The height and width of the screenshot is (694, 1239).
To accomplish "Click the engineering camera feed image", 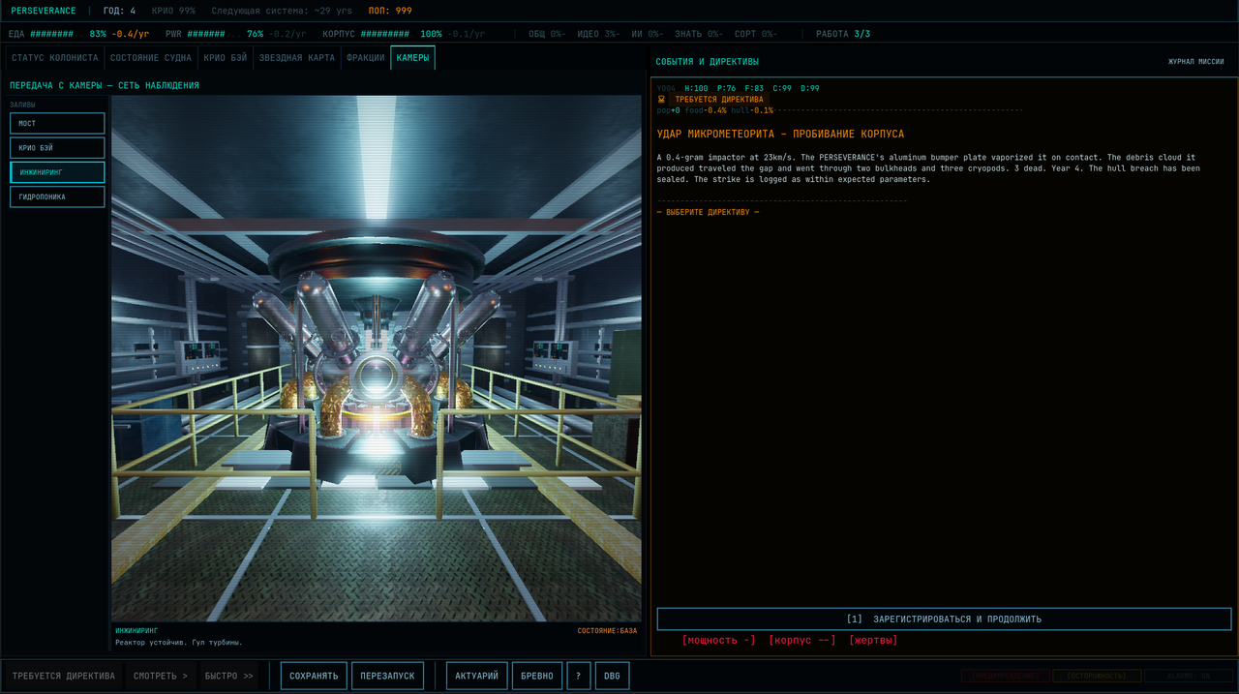I will 377,358.
